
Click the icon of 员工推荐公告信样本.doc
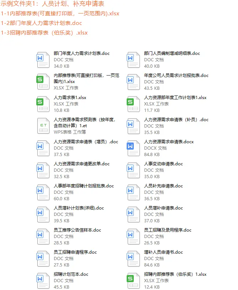(x=43, y=236)
